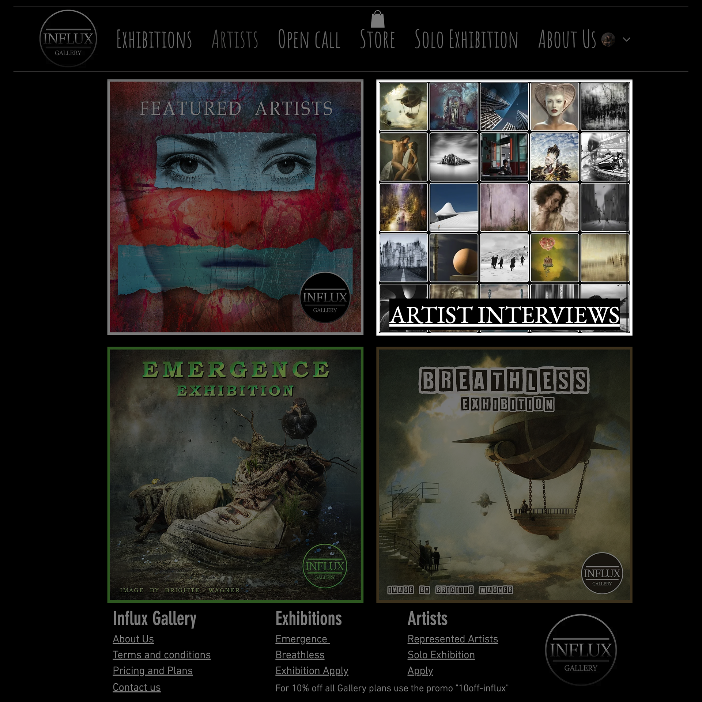Viewport: 702px width, 702px height.
Task: Click the footer Influx Gallery logo
Action: [581, 650]
